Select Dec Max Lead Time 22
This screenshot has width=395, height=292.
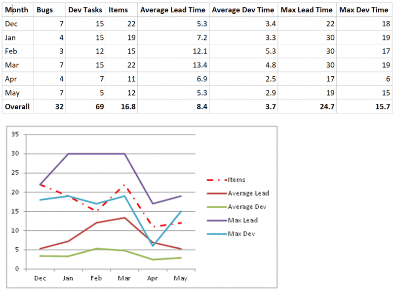307,24
